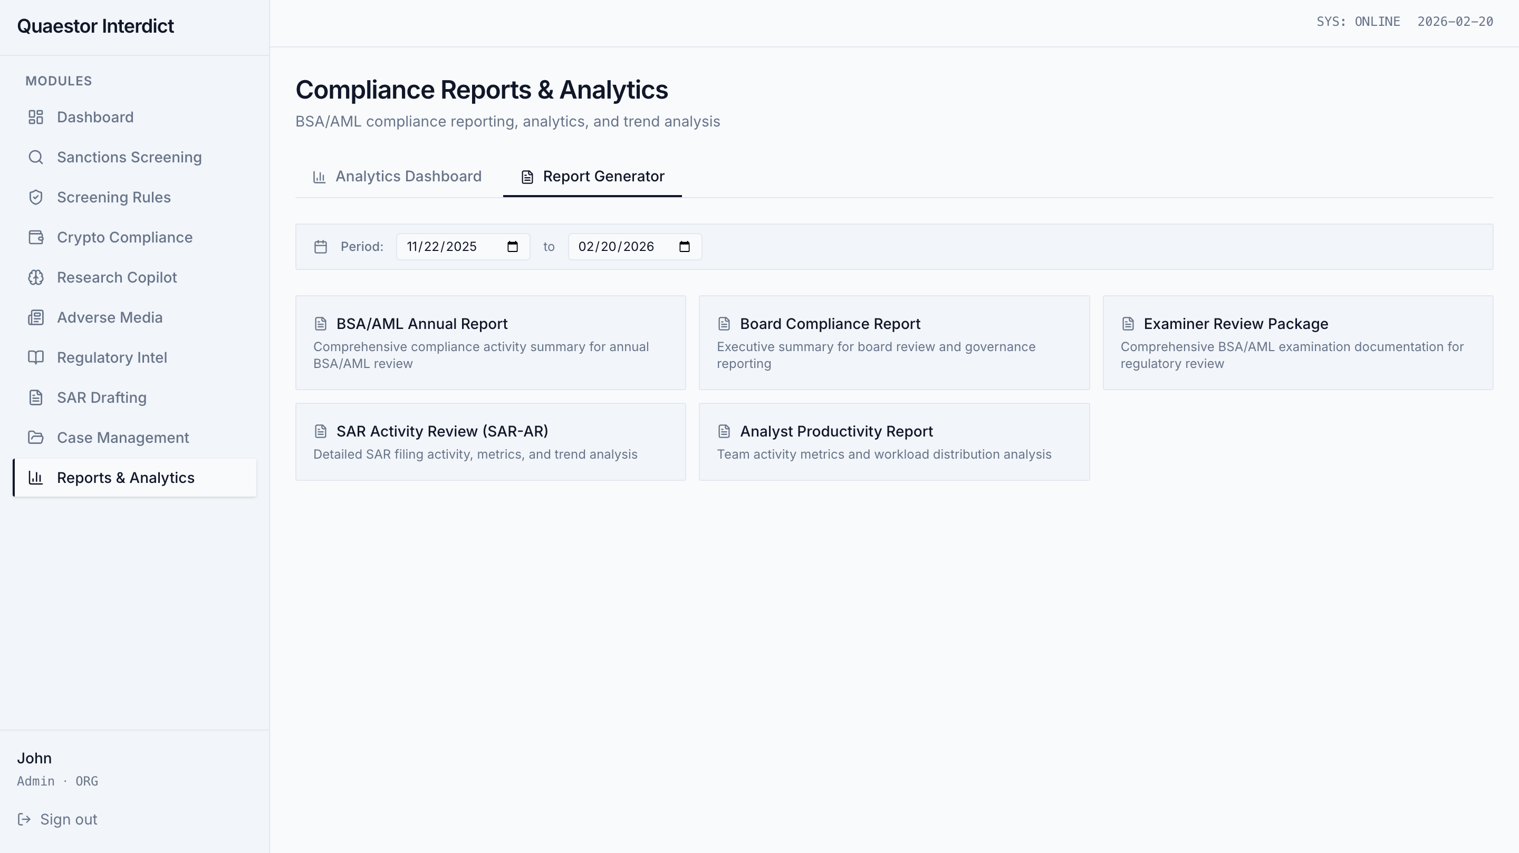Open the end date calendar picker
Screen dimensions: 1519x853
coord(684,247)
